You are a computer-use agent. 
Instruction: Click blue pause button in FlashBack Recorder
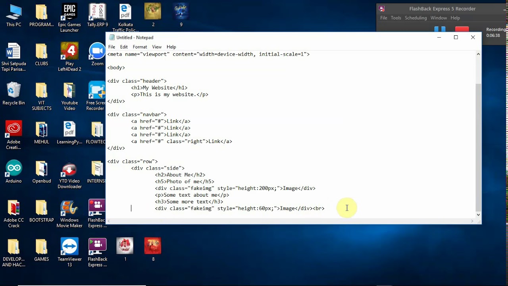click(x=440, y=29)
